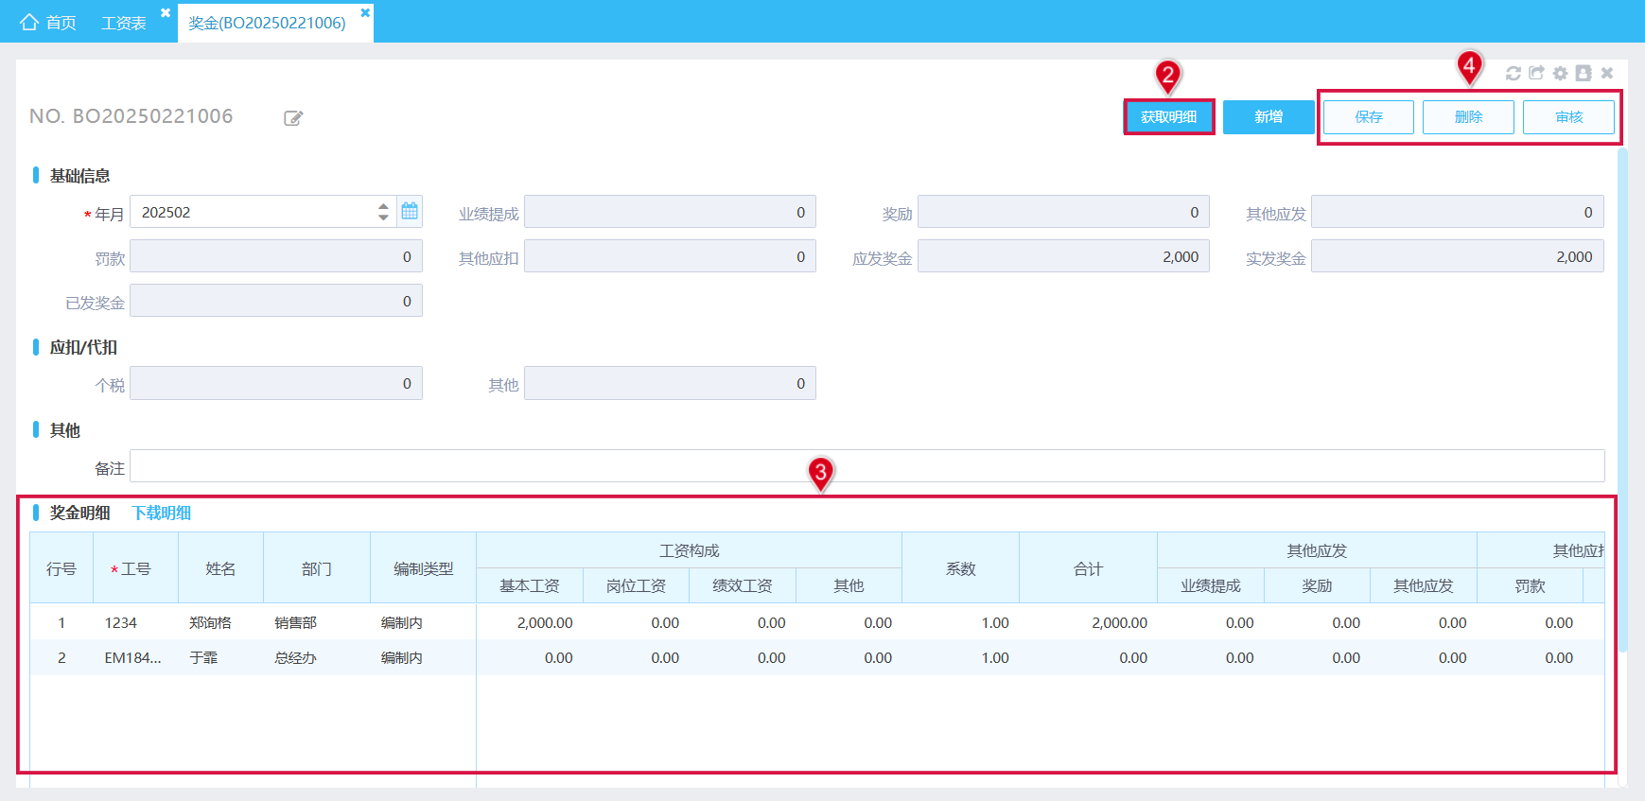The image size is (1645, 801).
Task: Click the 删除 button
Action: 1468,117
